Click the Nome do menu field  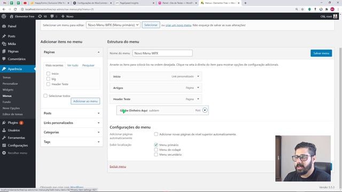coord(162,53)
